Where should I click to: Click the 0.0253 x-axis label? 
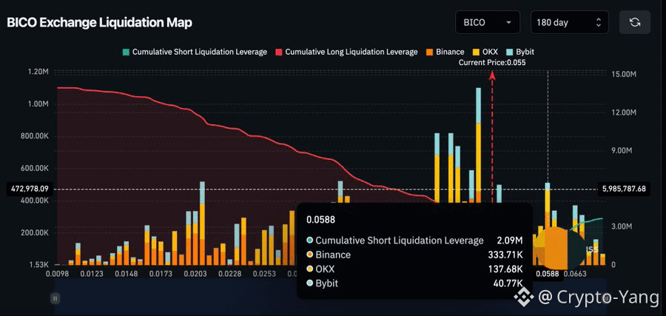[x=266, y=274]
